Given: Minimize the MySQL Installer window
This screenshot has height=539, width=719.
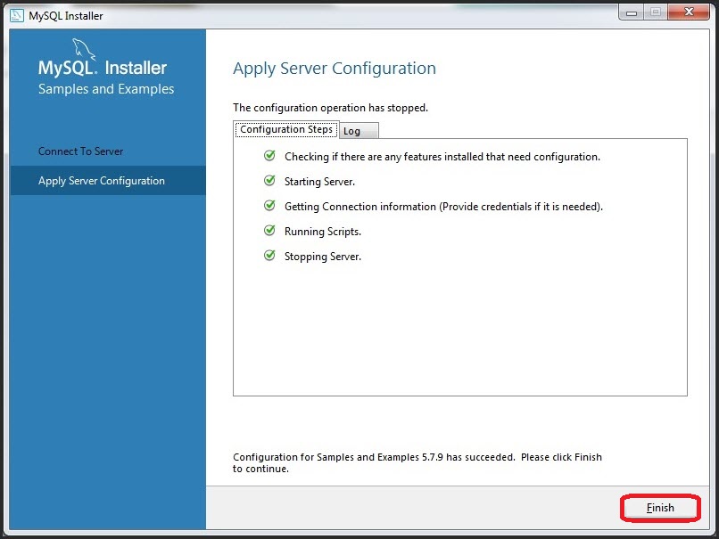Looking at the screenshot, I should coord(631,12).
